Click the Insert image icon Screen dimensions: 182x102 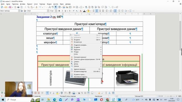coord(64,7)
